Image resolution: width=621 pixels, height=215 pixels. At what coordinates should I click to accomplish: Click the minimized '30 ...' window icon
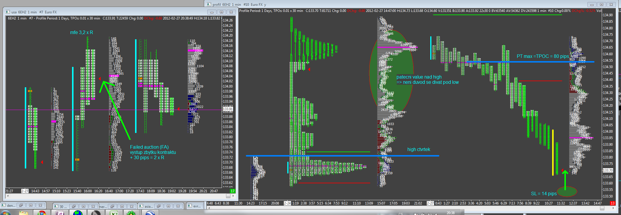click(x=56, y=206)
